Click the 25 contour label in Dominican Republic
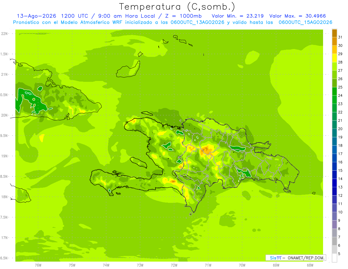The image size is (348, 269). pos(242,176)
